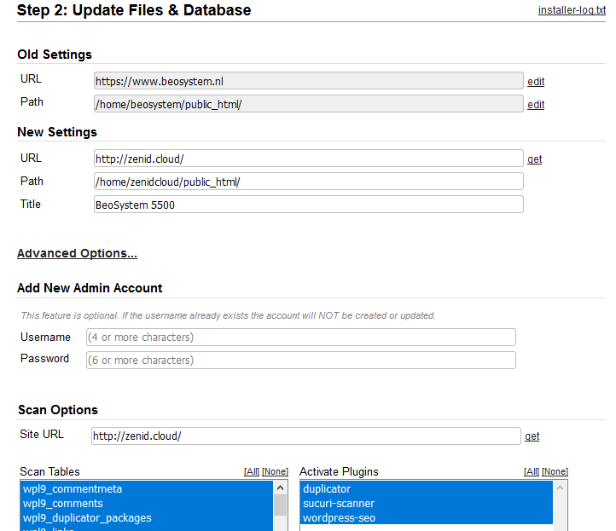Click Activate Plugins scroll up arrow

[x=561, y=488]
